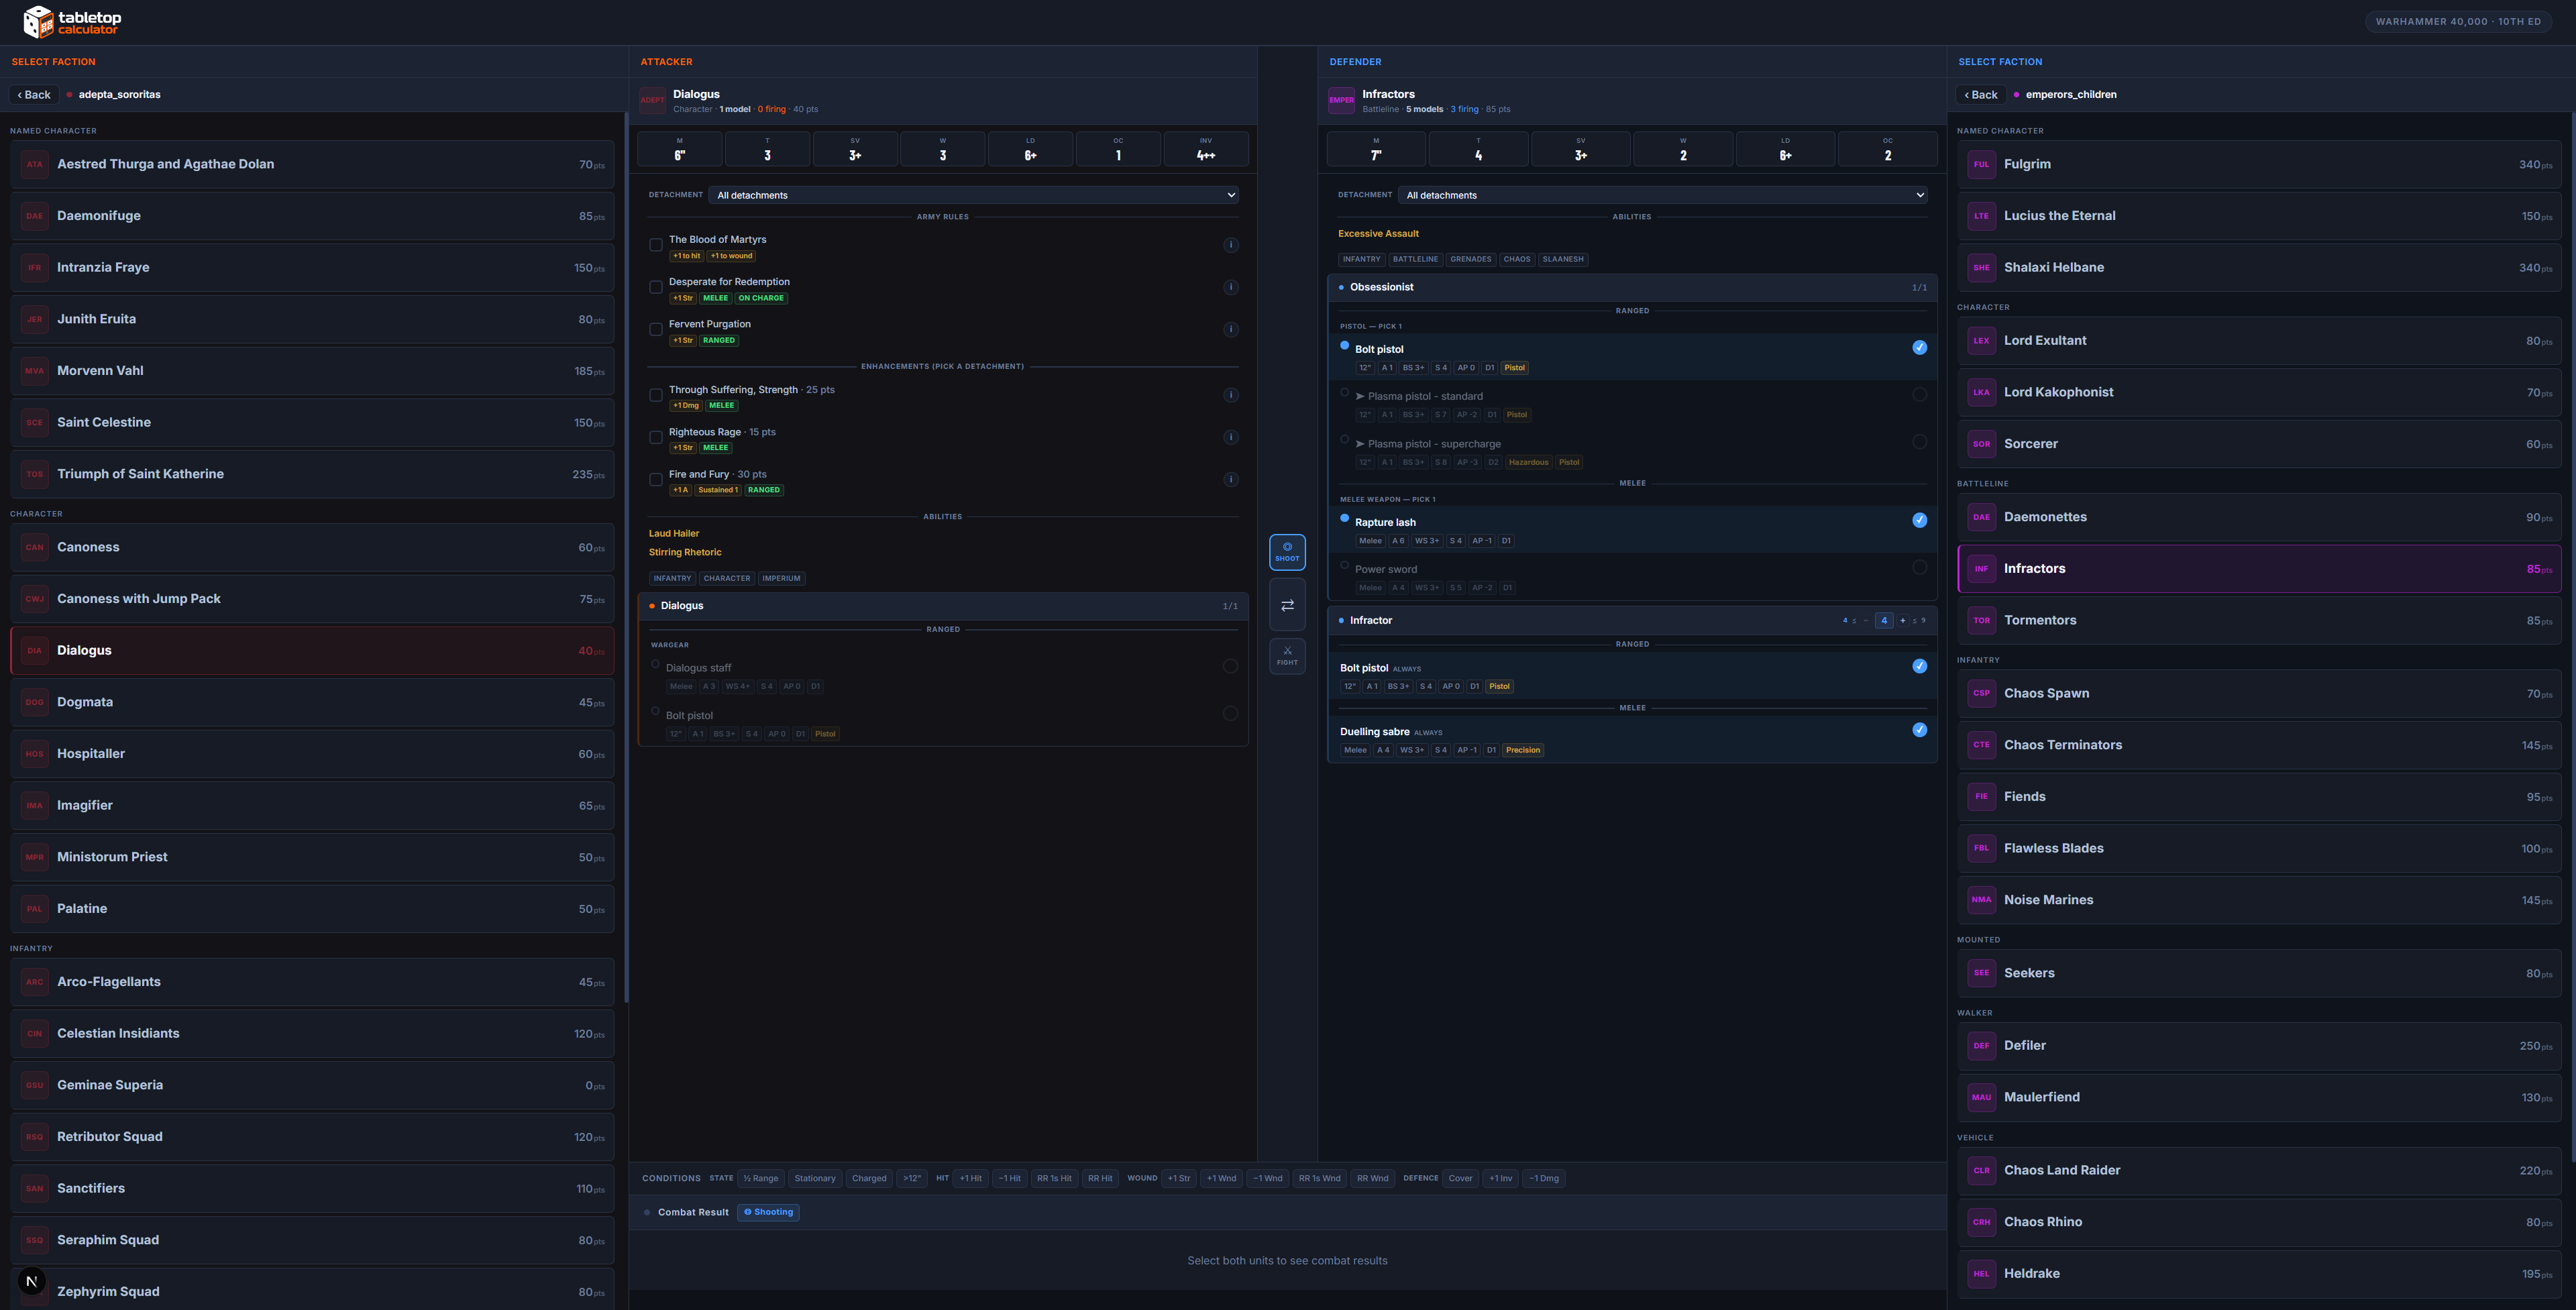Select the Shooting combat result tab
The width and height of the screenshot is (2576, 1310).
pos(768,1212)
